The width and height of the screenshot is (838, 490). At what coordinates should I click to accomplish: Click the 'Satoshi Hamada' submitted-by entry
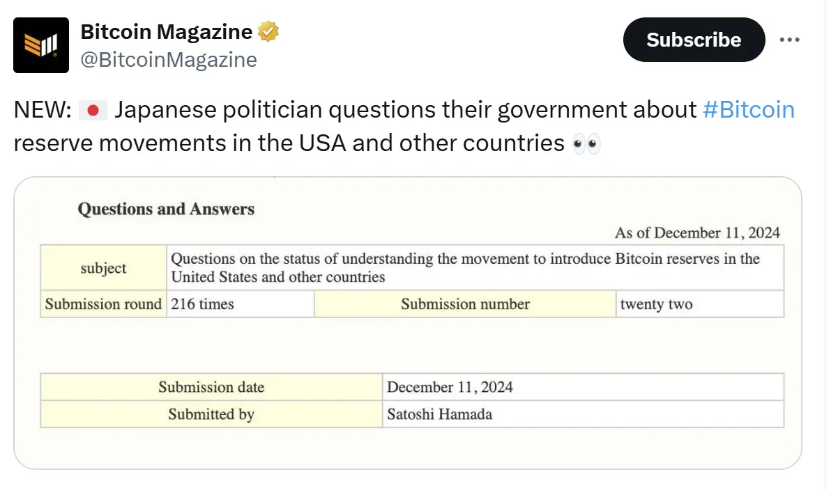pyautogui.click(x=439, y=413)
